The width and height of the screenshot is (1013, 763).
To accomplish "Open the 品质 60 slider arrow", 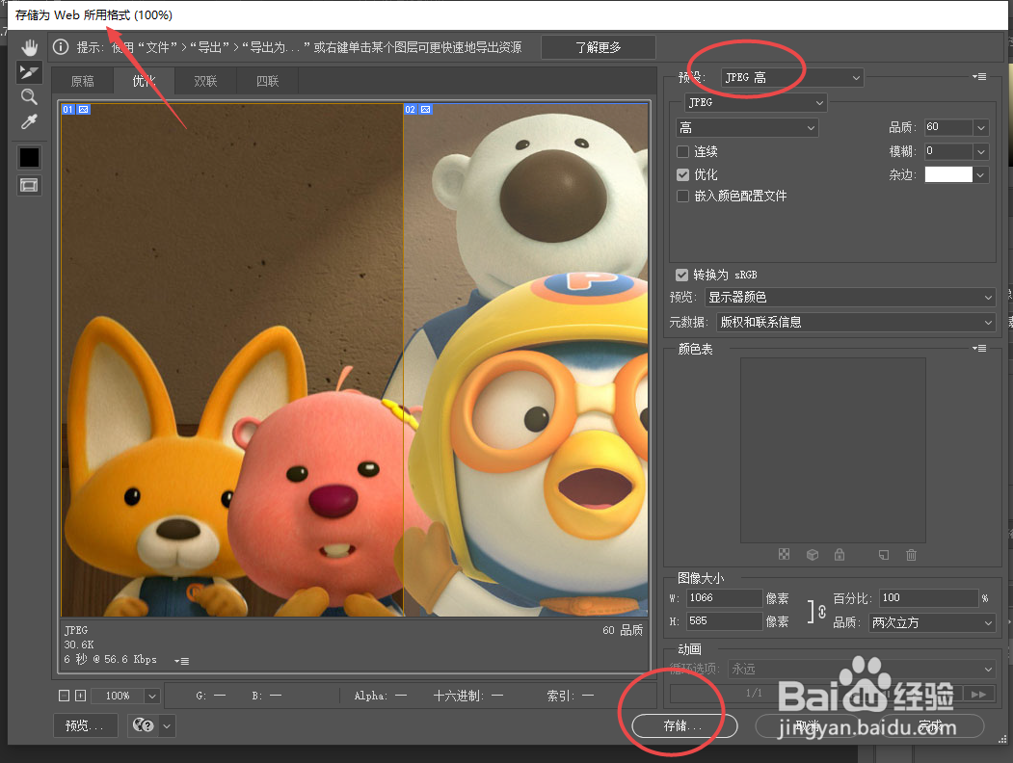I will (x=980, y=127).
